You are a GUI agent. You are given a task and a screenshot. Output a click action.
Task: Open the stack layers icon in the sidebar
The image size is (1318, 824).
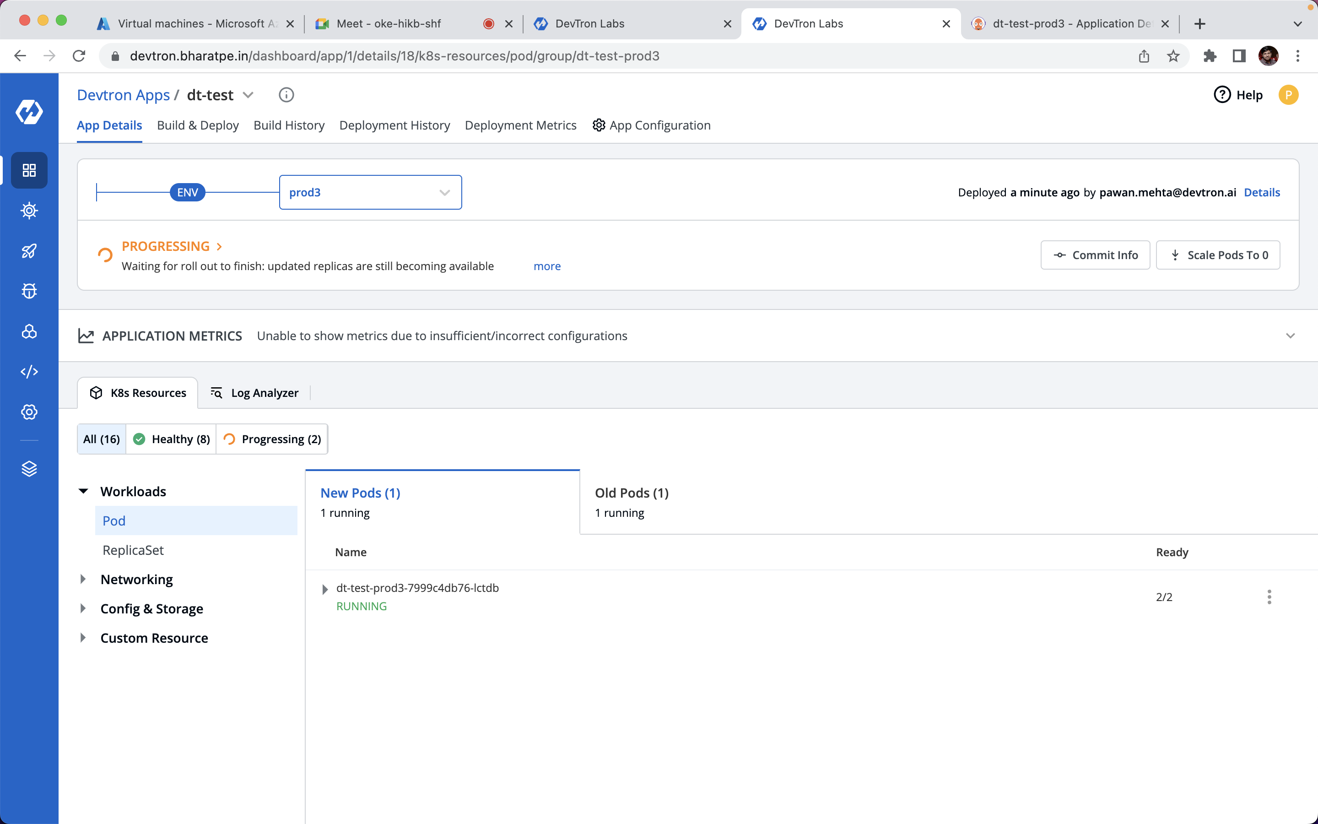[29, 469]
